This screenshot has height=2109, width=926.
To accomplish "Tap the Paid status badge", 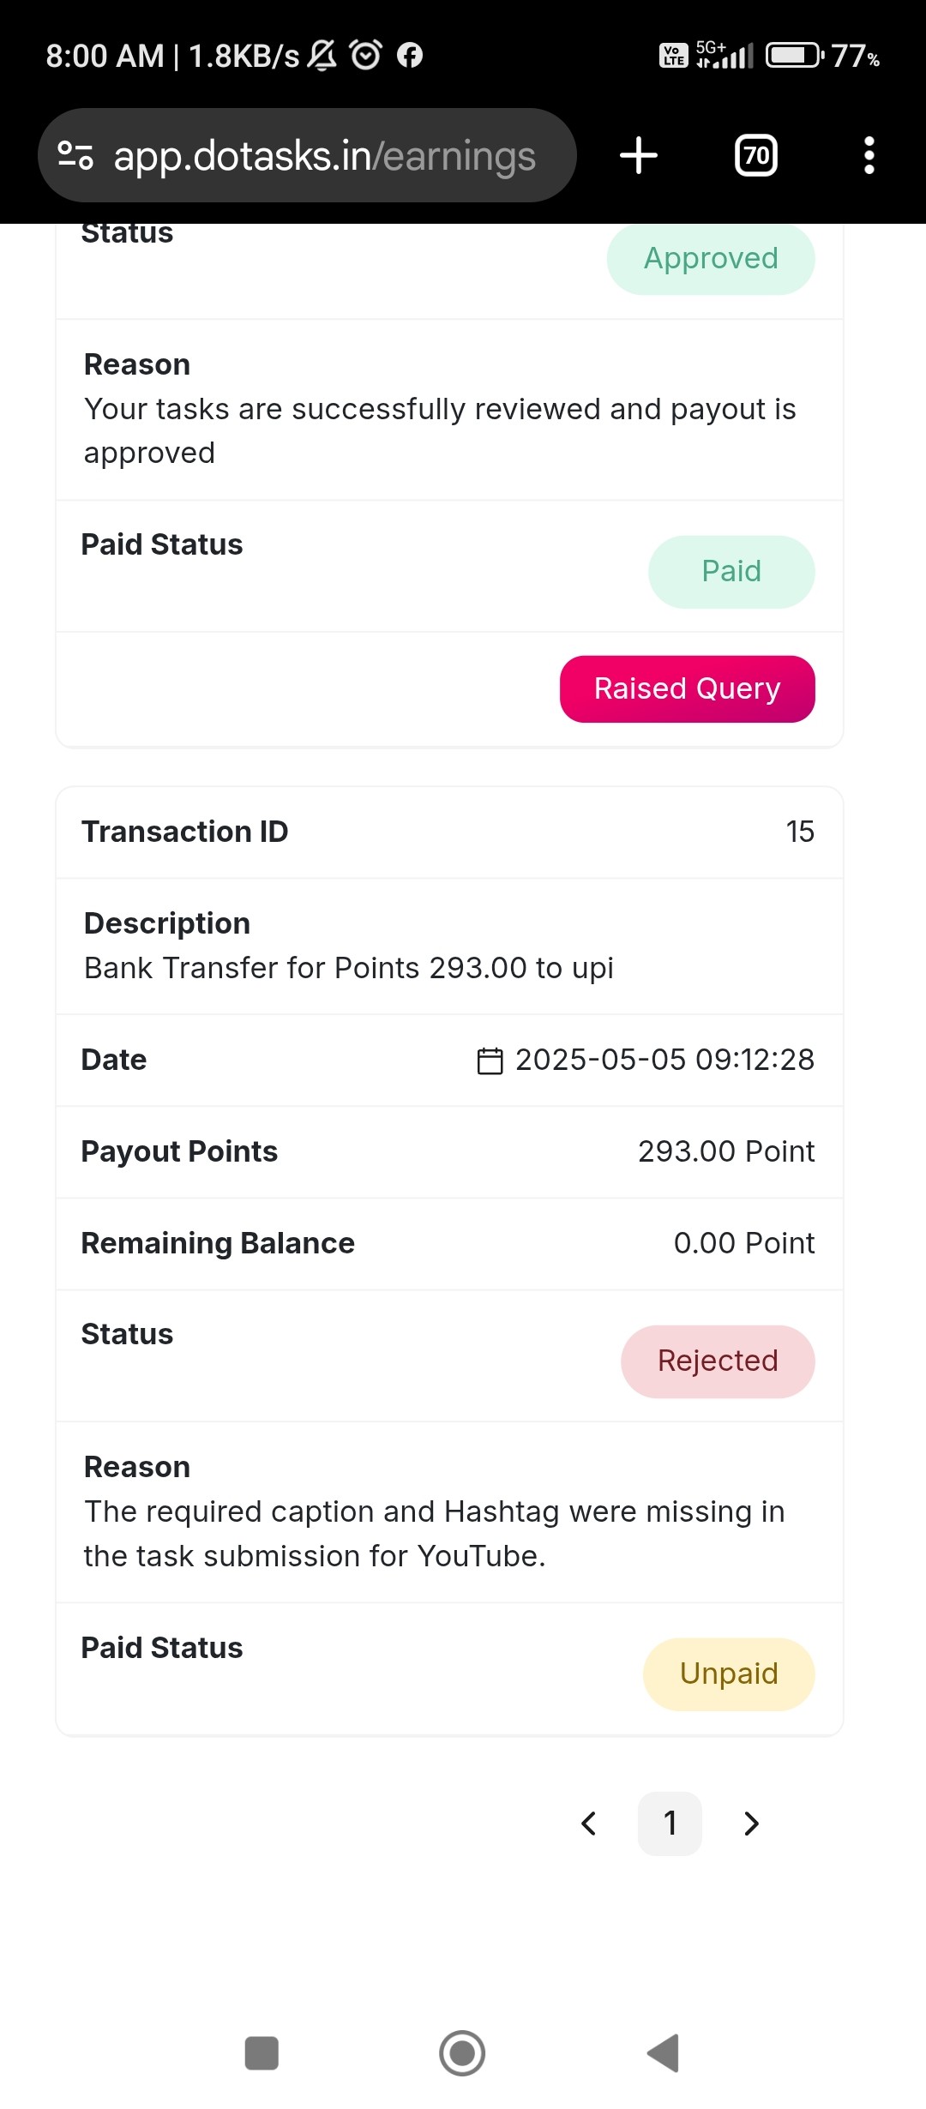I will (x=731, y=572).
